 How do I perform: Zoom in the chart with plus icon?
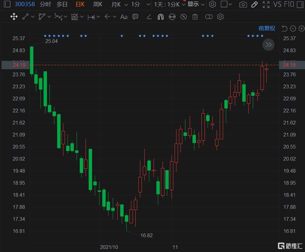pos(302,29)
